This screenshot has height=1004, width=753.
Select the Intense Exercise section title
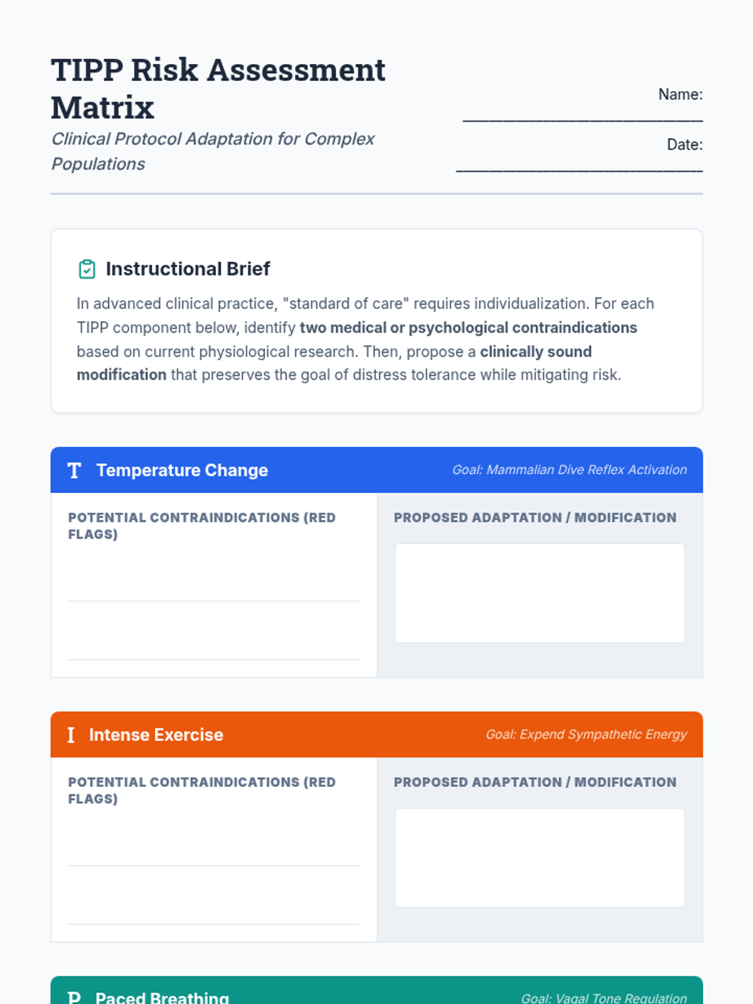(x=156, y=735)
